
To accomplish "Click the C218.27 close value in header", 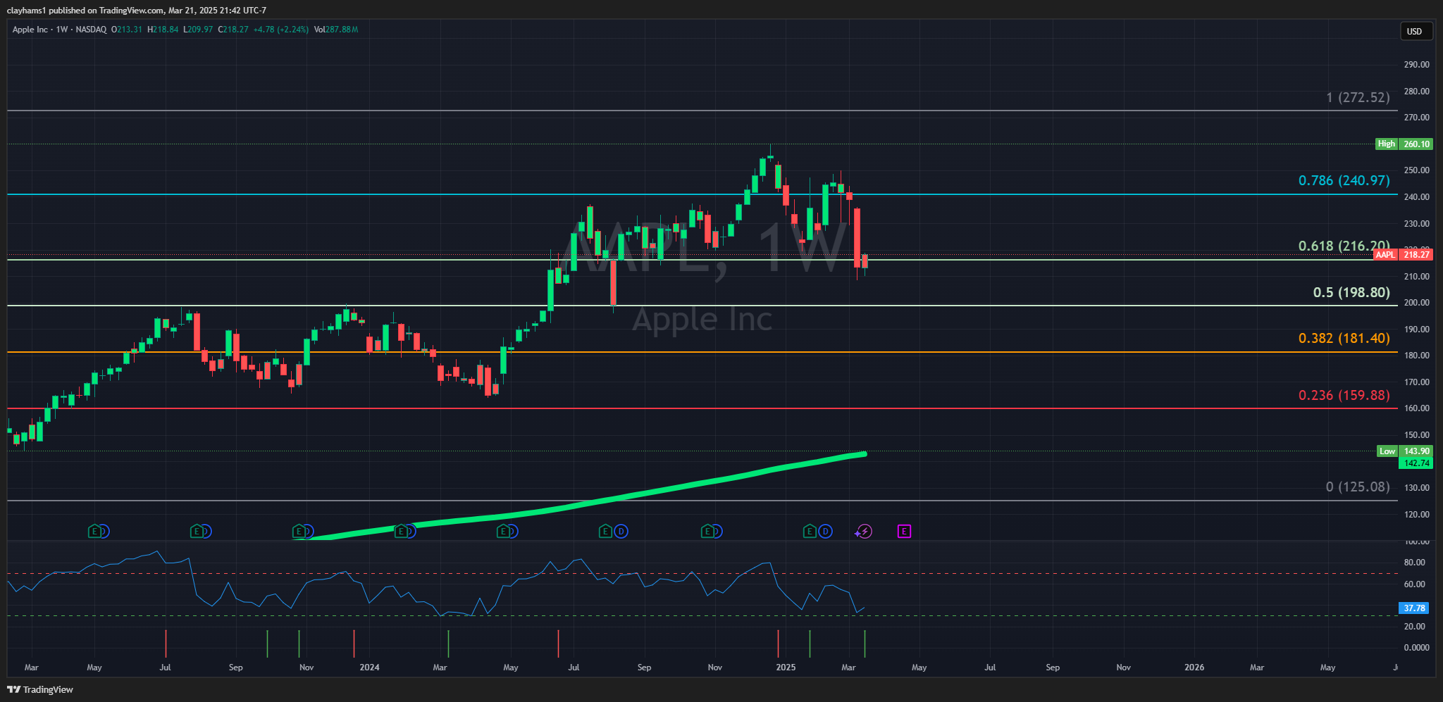I will tap(233, 30).
